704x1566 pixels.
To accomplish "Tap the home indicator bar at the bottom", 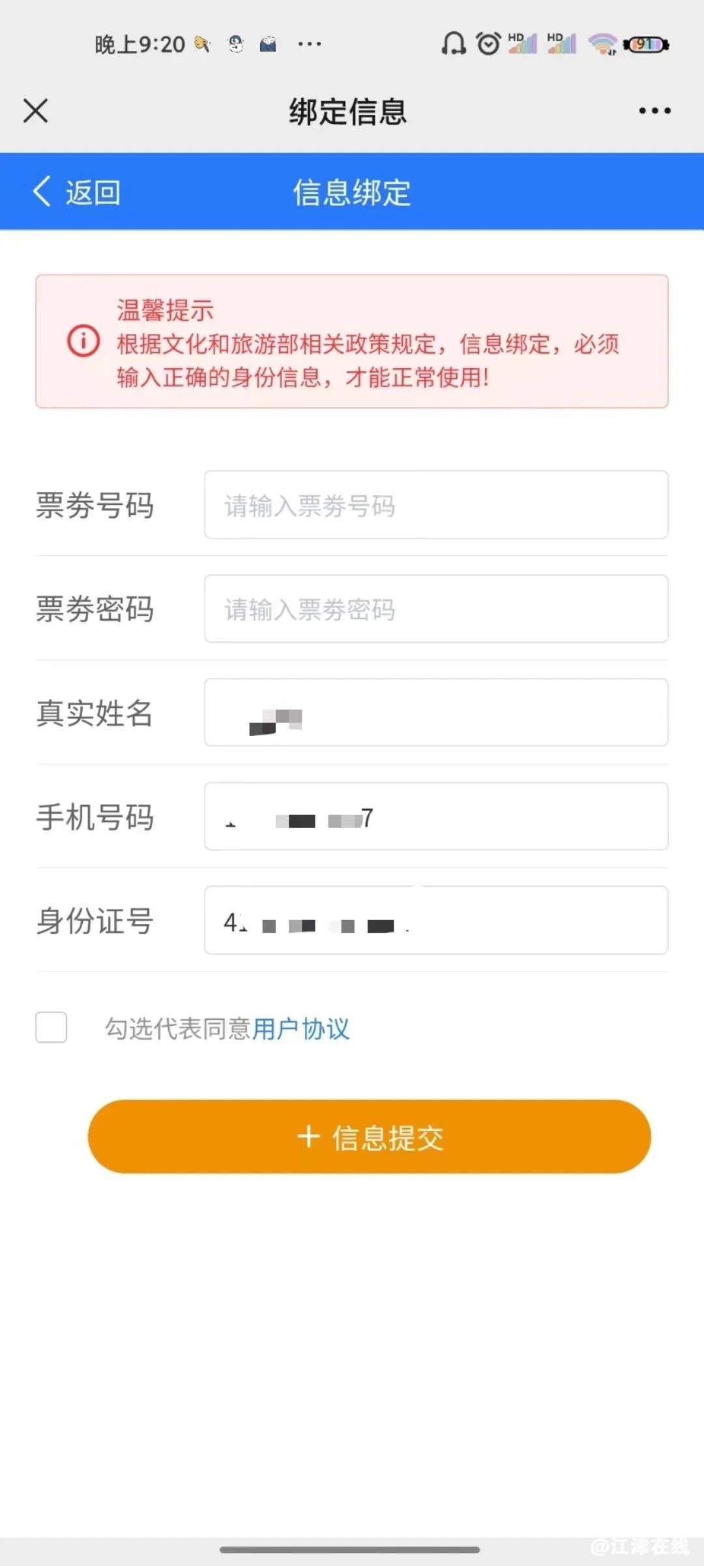I will pyautogui.click(x=350, y=1550).
